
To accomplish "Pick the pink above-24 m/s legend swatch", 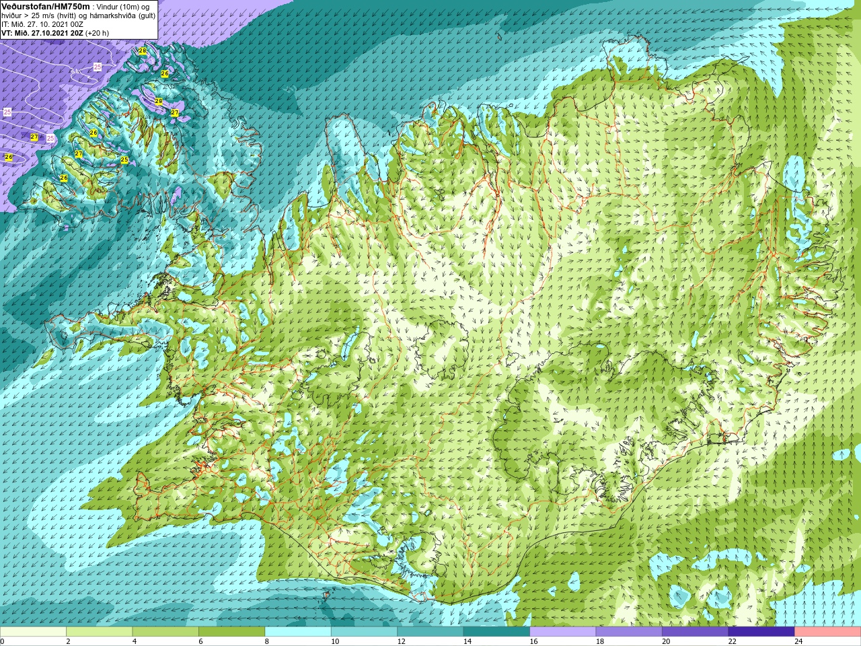I will point(828,632).
